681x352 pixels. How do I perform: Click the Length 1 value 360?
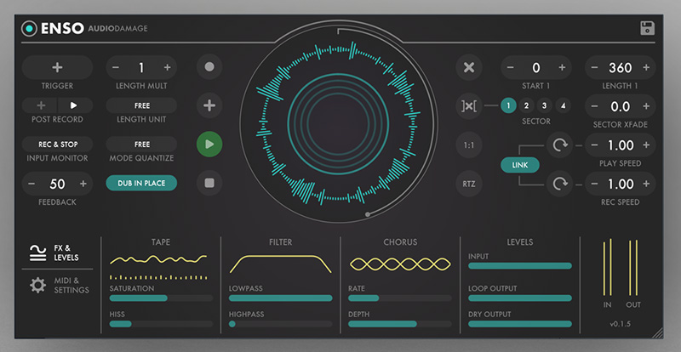click(621, 68)
